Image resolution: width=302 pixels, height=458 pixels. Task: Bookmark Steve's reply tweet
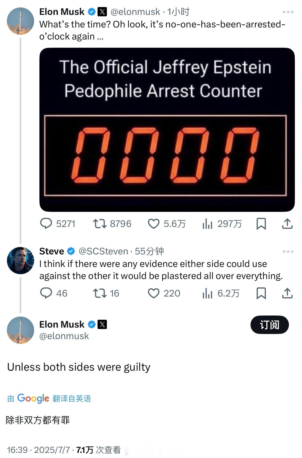coord(261,293)
